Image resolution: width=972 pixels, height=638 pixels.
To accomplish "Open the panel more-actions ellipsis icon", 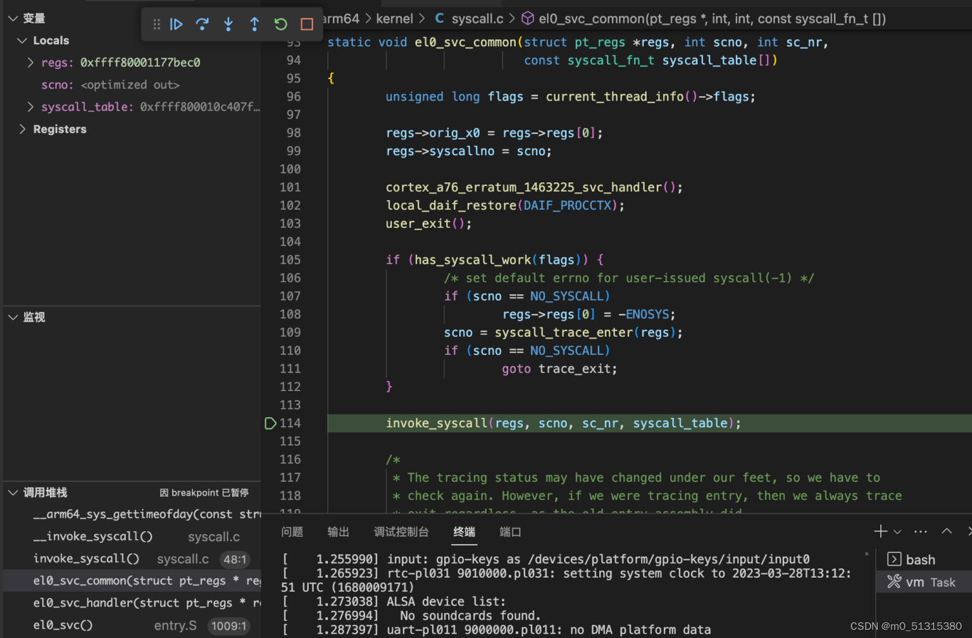I will pos(919,532).
